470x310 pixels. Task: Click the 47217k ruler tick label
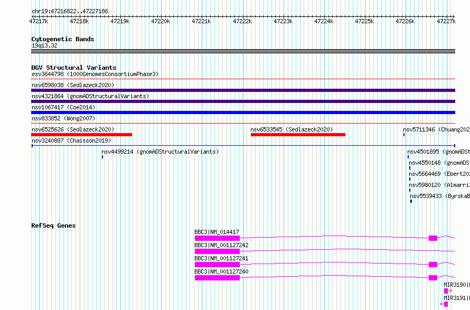click(x=39, y=21)
